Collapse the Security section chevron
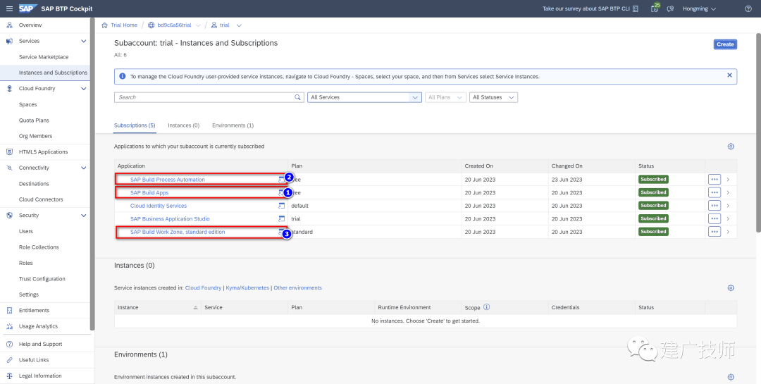Viewport: 761px width, 384px height. [83, 216]
